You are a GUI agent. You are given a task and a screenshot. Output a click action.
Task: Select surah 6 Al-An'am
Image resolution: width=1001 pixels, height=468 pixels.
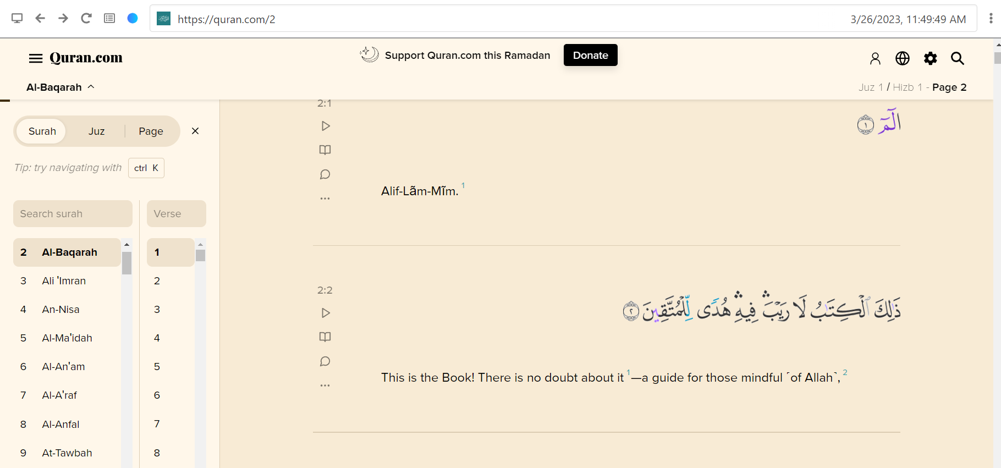[x=67, y=366]
